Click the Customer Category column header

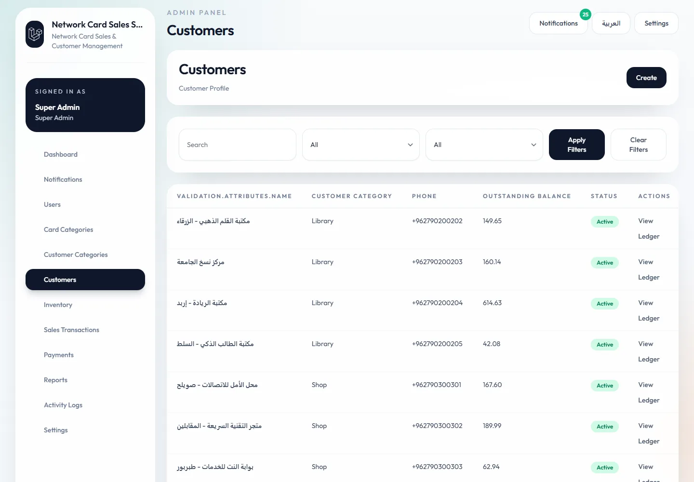352,196
